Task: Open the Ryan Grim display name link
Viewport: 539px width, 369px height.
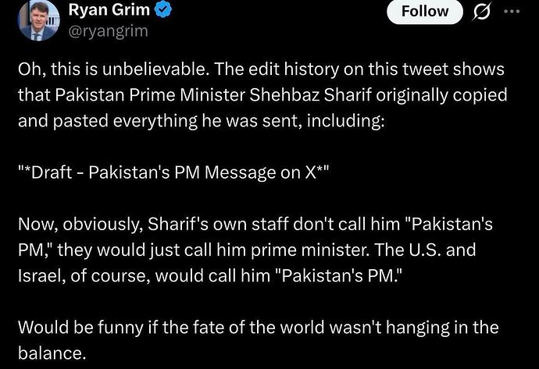Action: click(110, 10)
